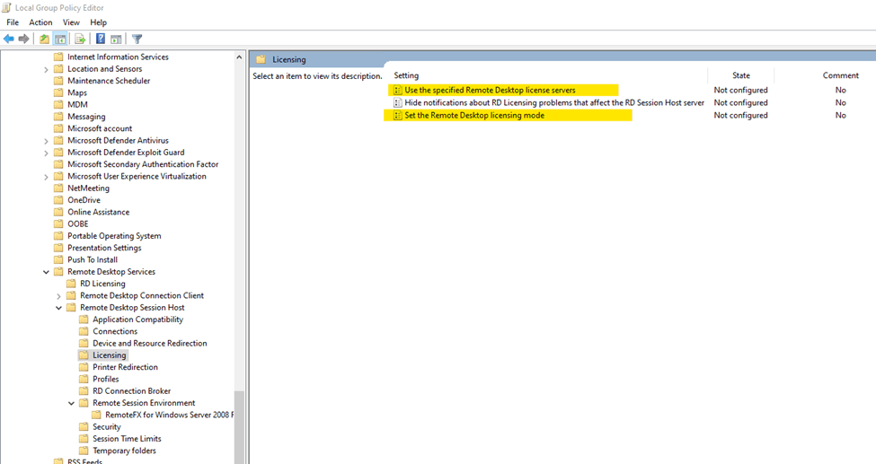Image resolution: width=876 pixels, height=464 pixels.
Task: Select the Online Assistance folder
Action: (98, 212)
